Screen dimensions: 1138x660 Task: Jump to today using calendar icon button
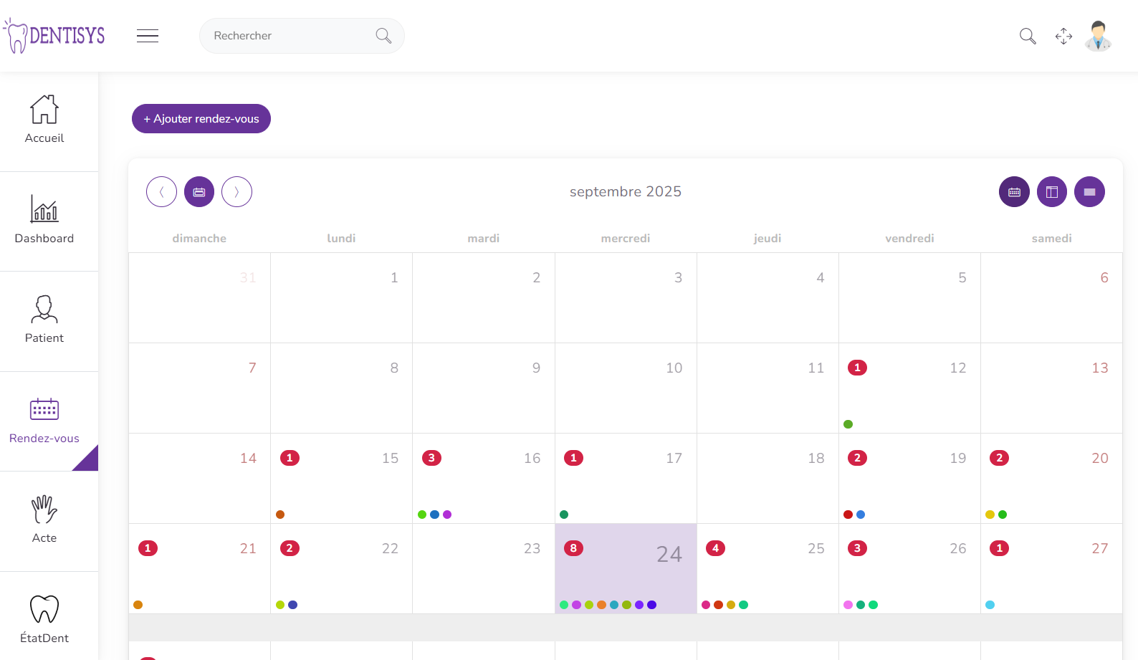(x=199, y=192)
